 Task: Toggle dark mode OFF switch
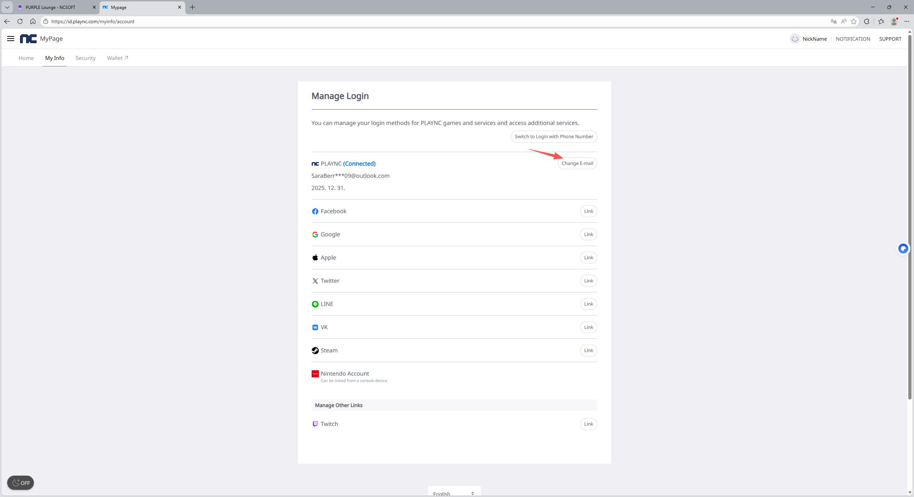point(21,483)
